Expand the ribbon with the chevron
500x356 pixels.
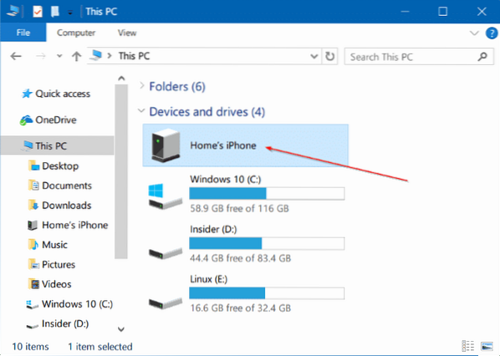(474, 33)
